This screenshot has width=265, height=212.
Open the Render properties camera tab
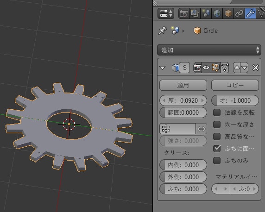click(x=184, y=13)
